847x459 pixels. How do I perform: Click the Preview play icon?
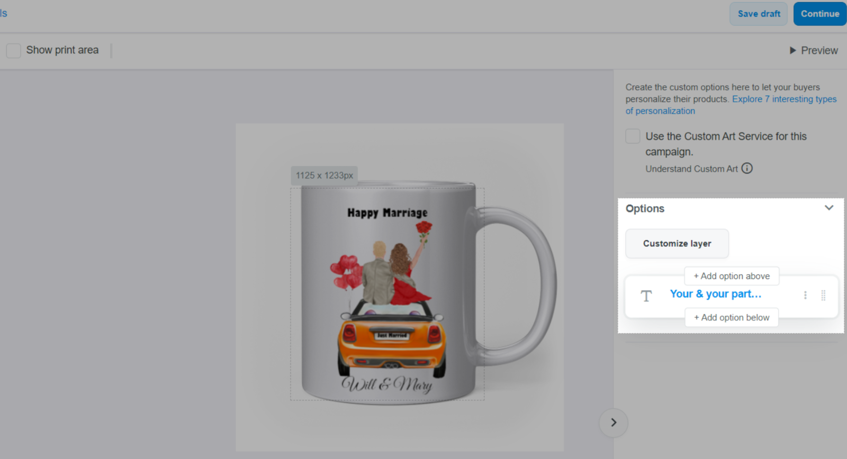point(792,50)
